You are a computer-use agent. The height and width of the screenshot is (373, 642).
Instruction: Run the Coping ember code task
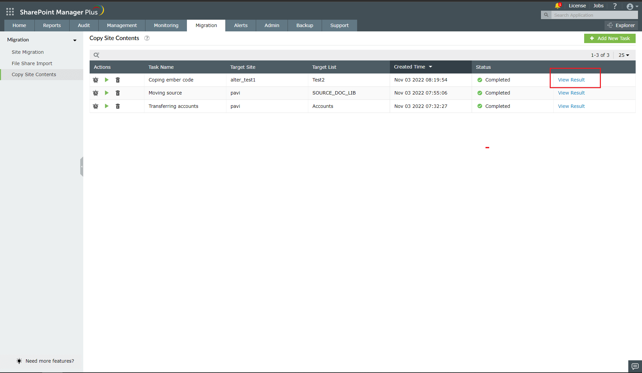107,80
